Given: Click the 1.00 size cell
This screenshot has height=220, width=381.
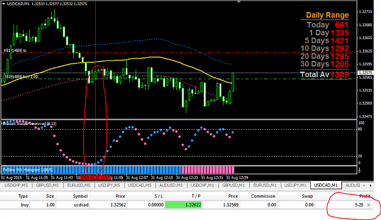Looking at the screenshot, I should [51, 205].
